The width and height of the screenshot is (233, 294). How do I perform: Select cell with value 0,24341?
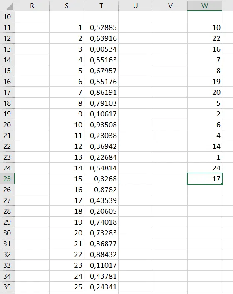(x=101, y=287)
